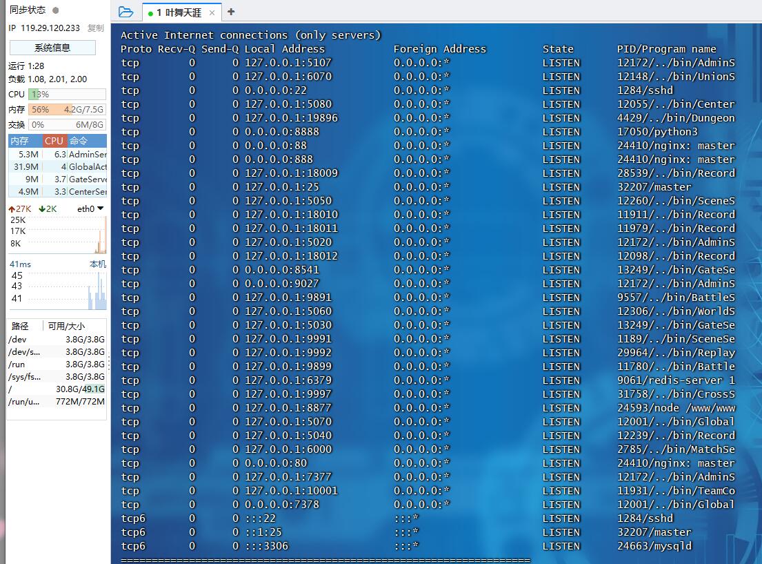Screen dimensions: 762x564
Task: Open the connection manager folder icon
Action: click(126, 12)
